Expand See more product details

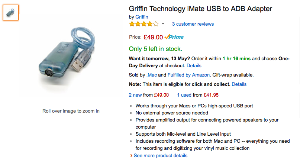click(x=160, y=156)
